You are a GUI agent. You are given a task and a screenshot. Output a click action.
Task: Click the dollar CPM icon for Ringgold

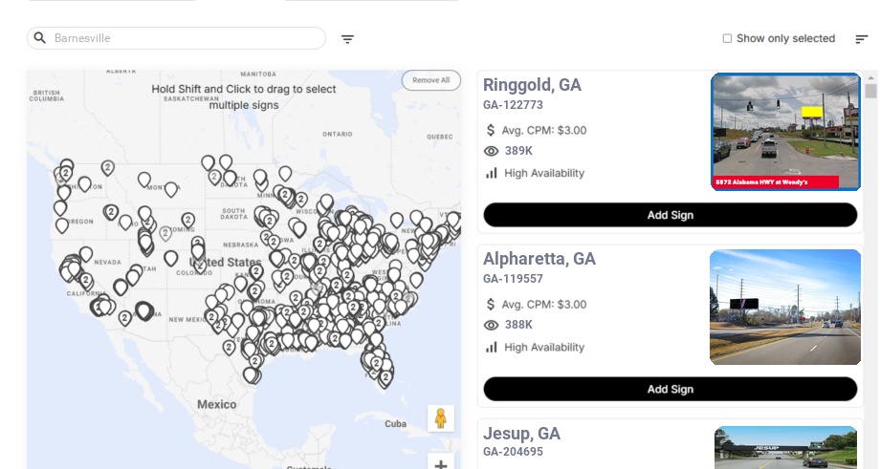(491, 130)
